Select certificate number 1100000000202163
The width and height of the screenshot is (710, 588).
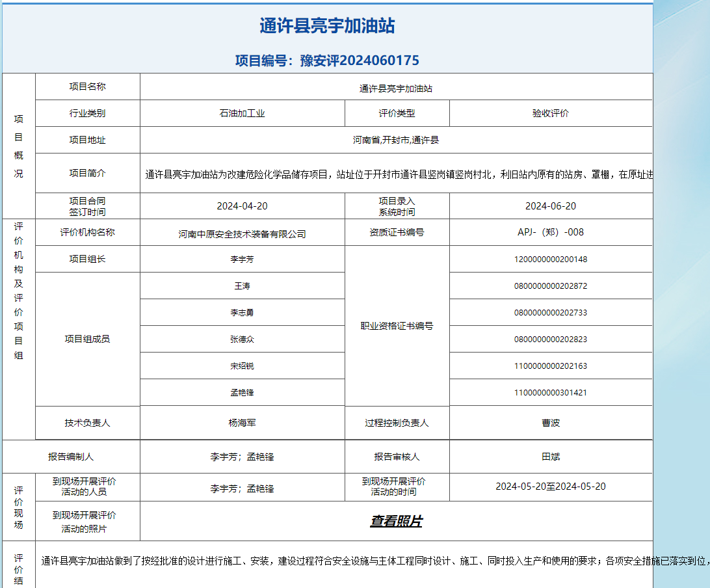551,366
